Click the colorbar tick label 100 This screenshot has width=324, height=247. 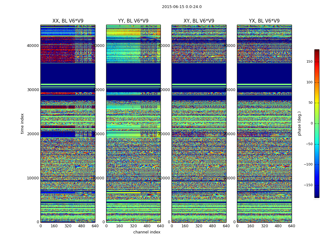coord(309,82)
